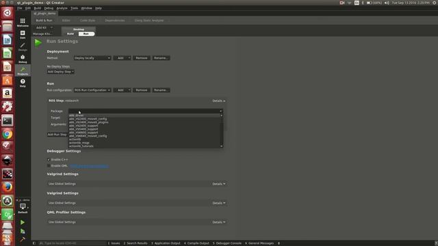The image size is (438, 246).
Task: Expand first Valgrind Settings Details
Action: pos(219,184)
